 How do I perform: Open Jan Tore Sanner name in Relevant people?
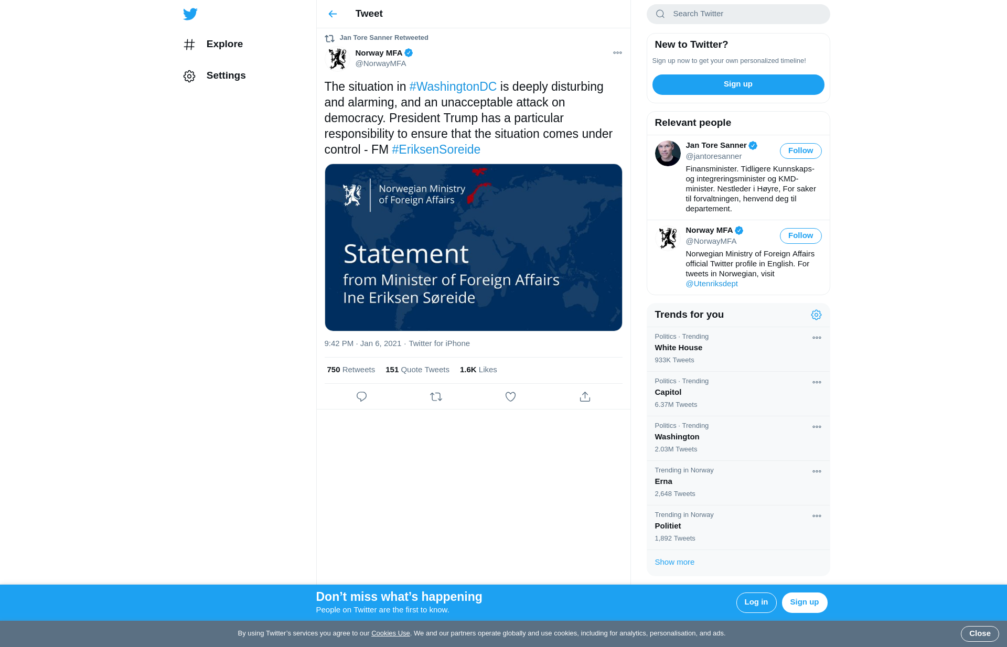[x=716, y=145]
